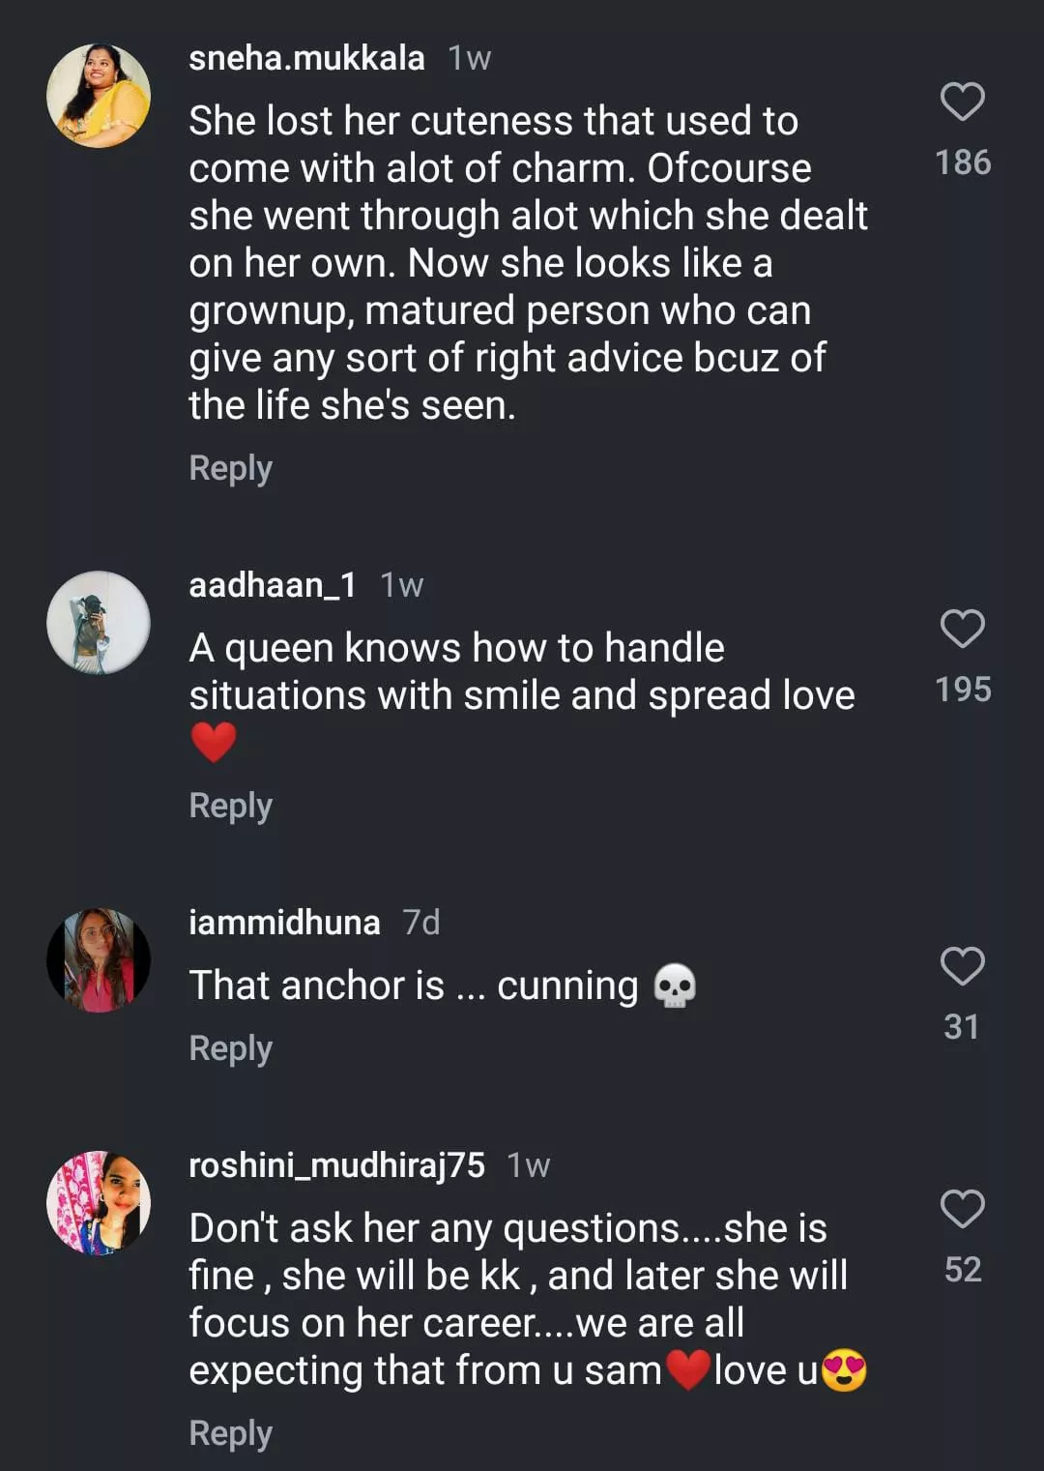This screenshot has width=1044, height=1471.
Task: Open roshini_mudhiraj75's profile picture
Action: click(99, 1203)
